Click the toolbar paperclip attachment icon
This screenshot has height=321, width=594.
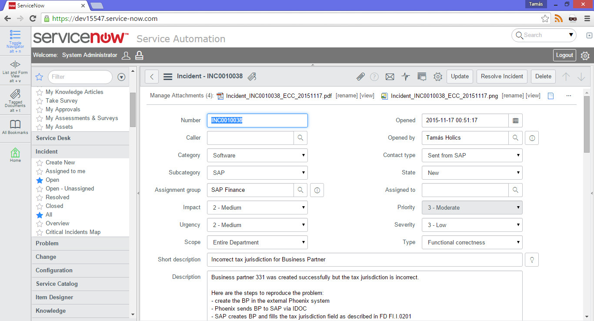tap(360, 77)
